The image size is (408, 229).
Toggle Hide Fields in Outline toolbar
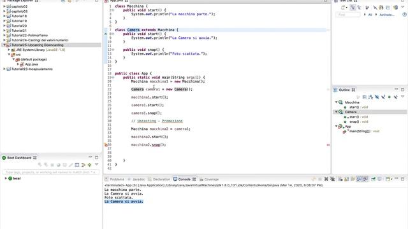(377, 97)
